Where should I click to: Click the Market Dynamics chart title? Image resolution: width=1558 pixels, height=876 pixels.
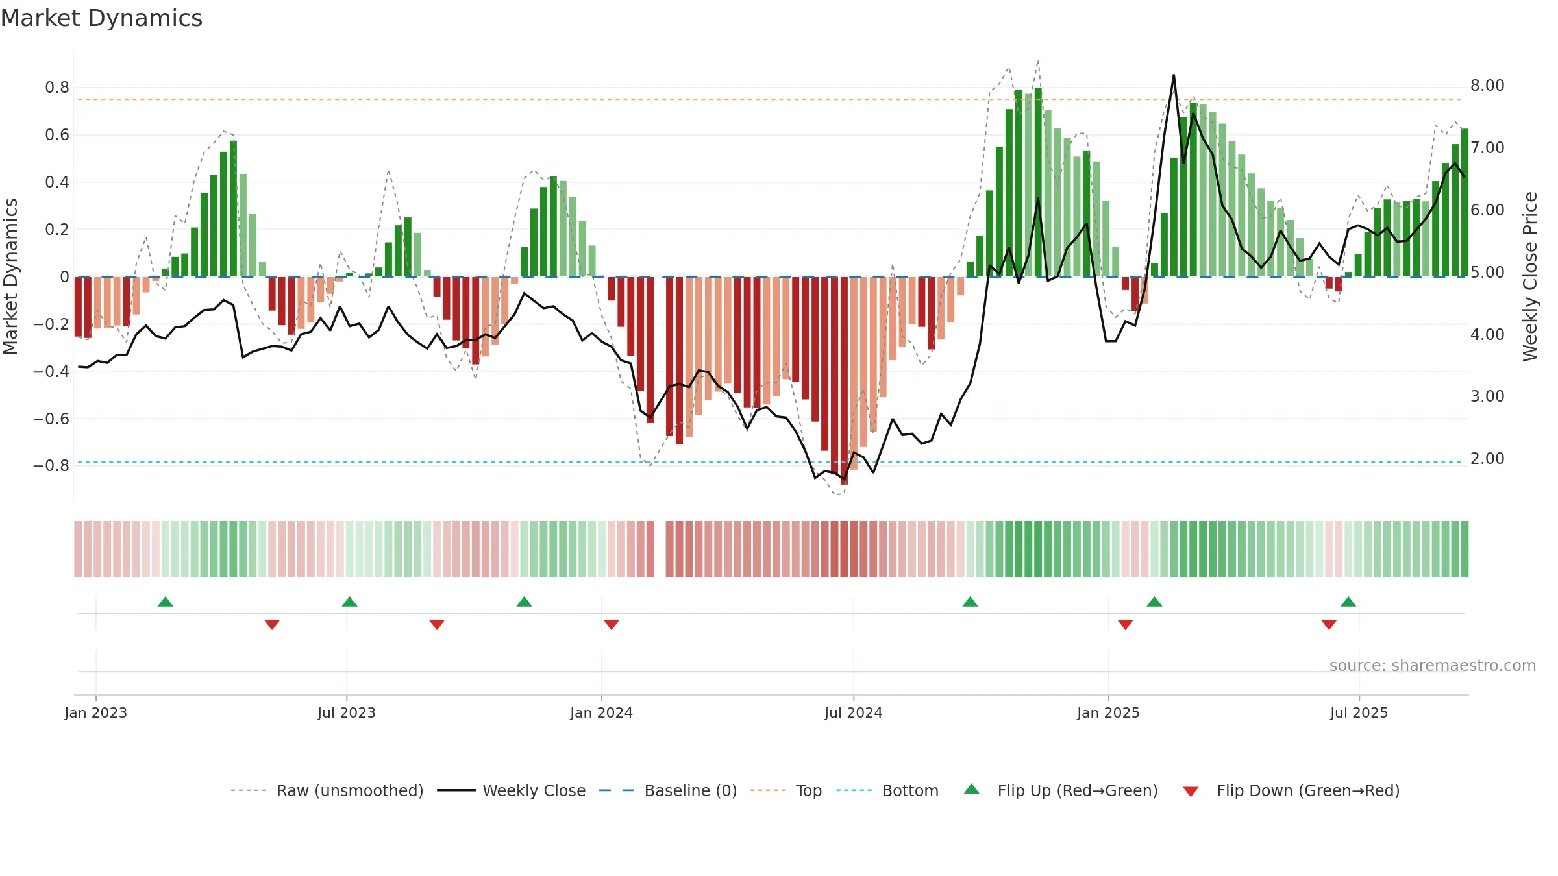102,18
